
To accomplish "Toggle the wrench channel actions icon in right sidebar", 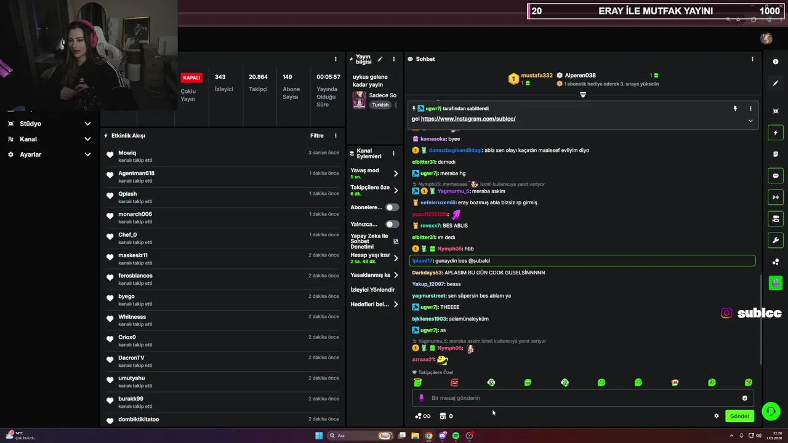I will [776, 240].
